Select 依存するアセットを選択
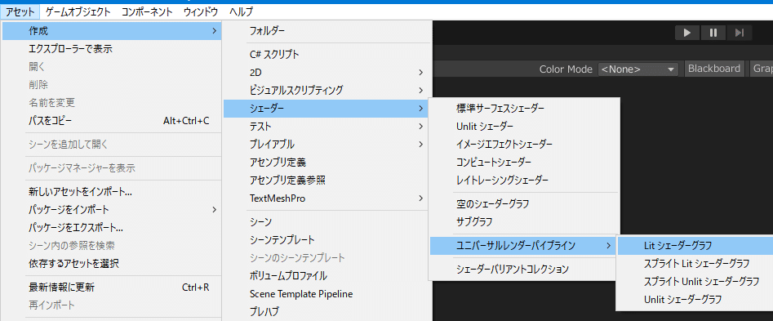This screenshot has height=321, width=773. (113, 263)
